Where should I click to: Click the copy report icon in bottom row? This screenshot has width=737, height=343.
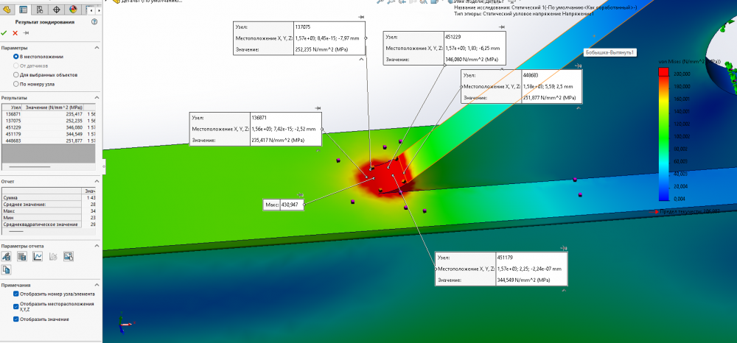point(7,270)
